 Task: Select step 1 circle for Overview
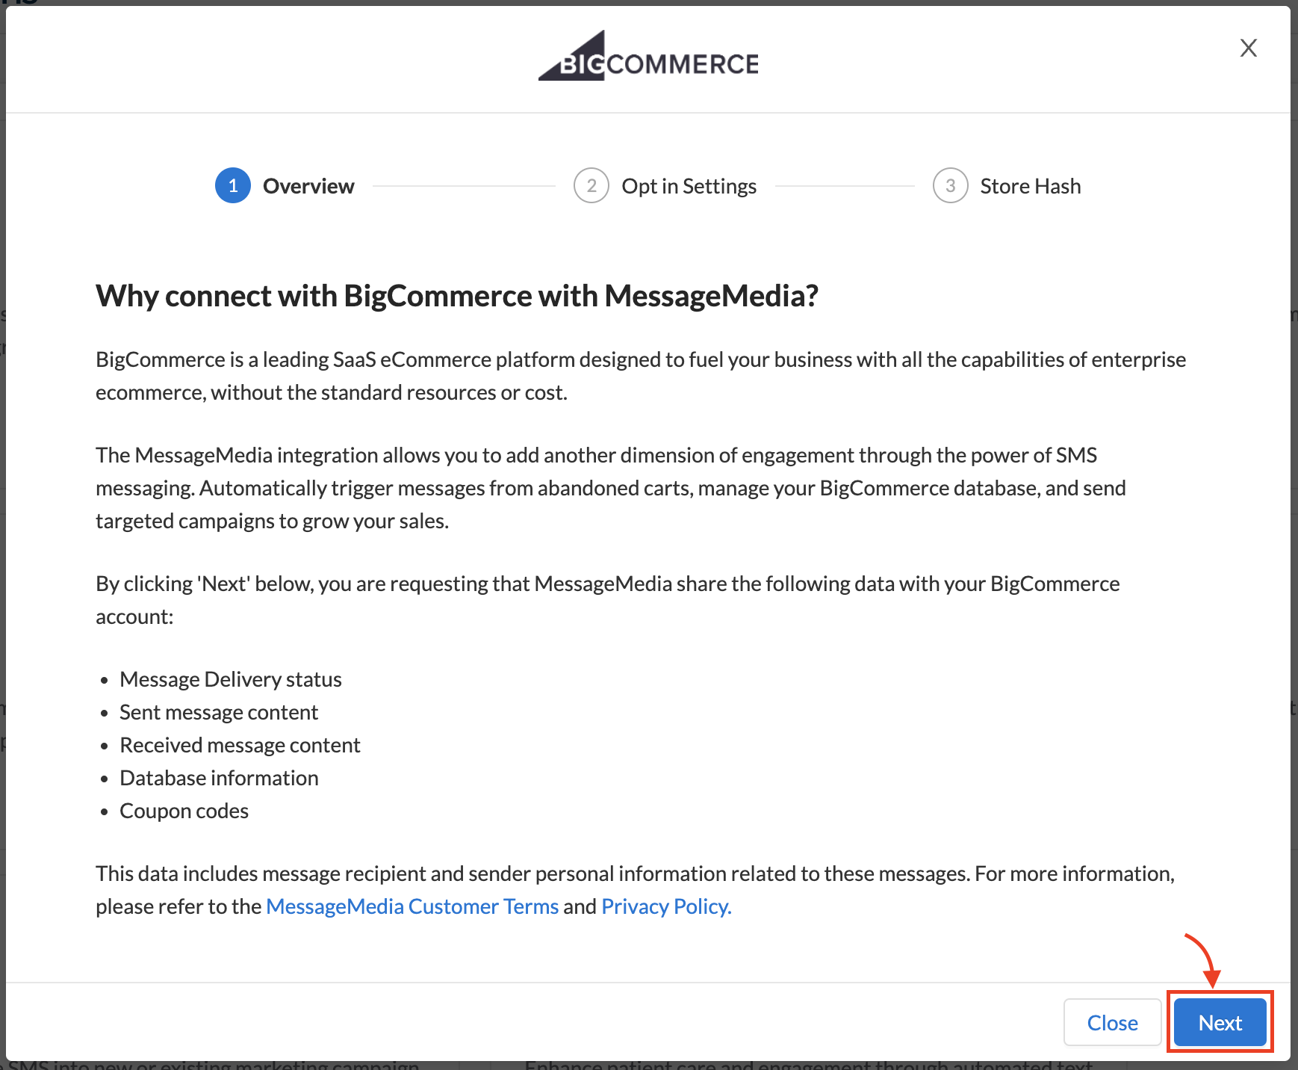pos(233,186)
